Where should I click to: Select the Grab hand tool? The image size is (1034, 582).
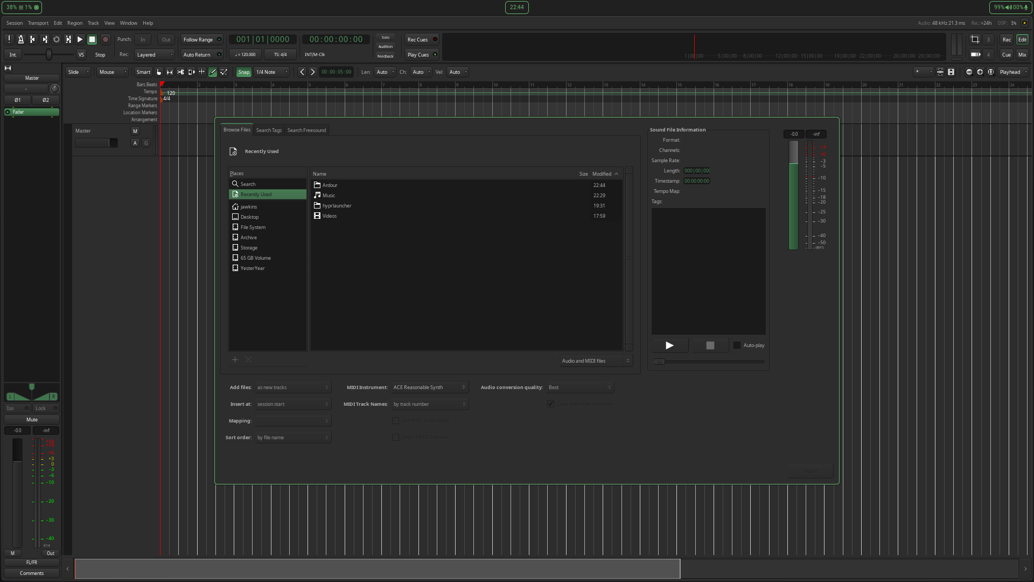click(x=159, y=72)
